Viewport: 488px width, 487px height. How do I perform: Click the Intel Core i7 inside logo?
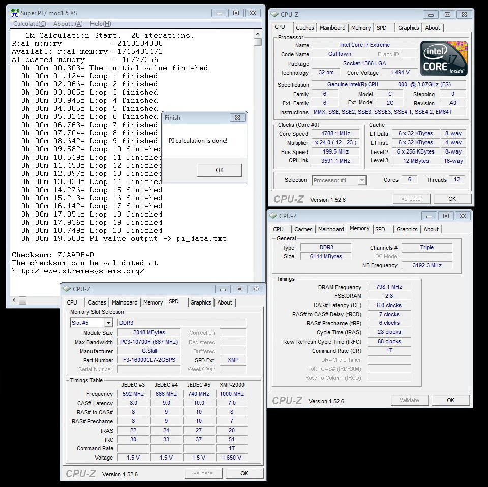click(x=444, y=58)
